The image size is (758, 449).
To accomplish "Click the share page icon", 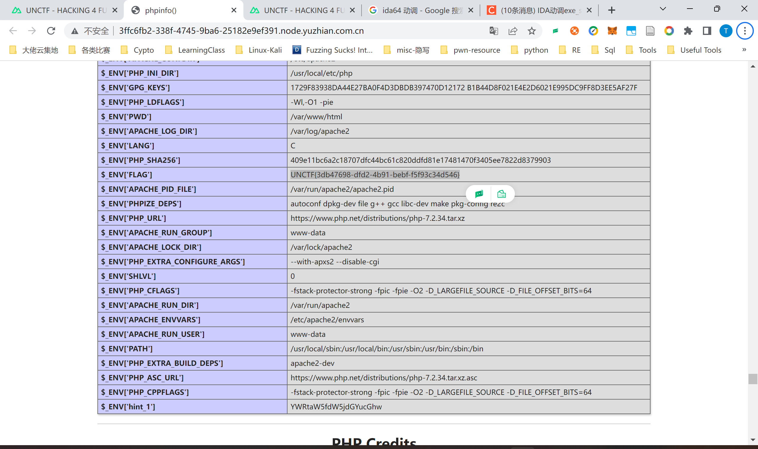I will click(x=513, y=31).
